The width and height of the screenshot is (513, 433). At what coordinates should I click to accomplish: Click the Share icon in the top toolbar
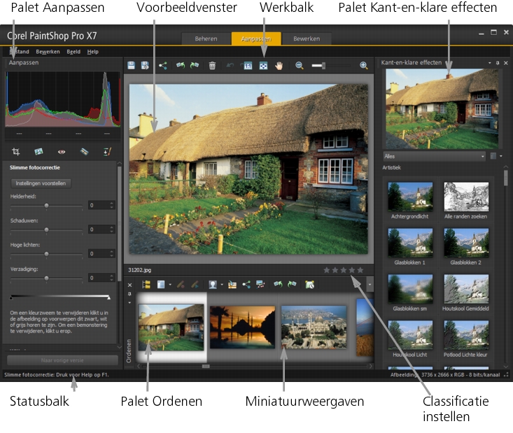[162, 66]
